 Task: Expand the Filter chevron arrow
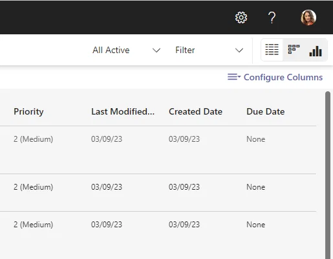point(239,51)
